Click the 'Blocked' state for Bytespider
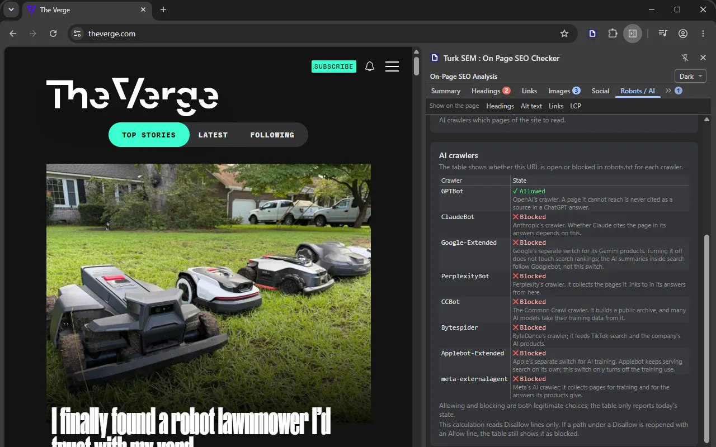 529,327
